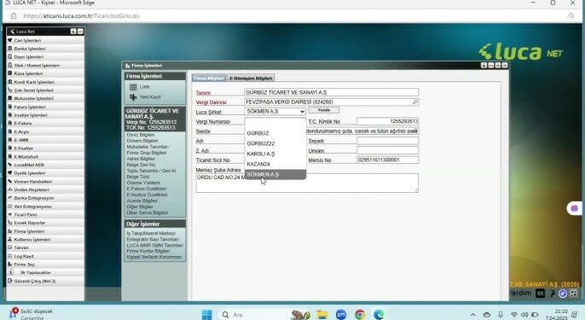This screenshot has width=585, height=320.
Task: Open E-Müstahsil menu entry
Action: point(45,157)
